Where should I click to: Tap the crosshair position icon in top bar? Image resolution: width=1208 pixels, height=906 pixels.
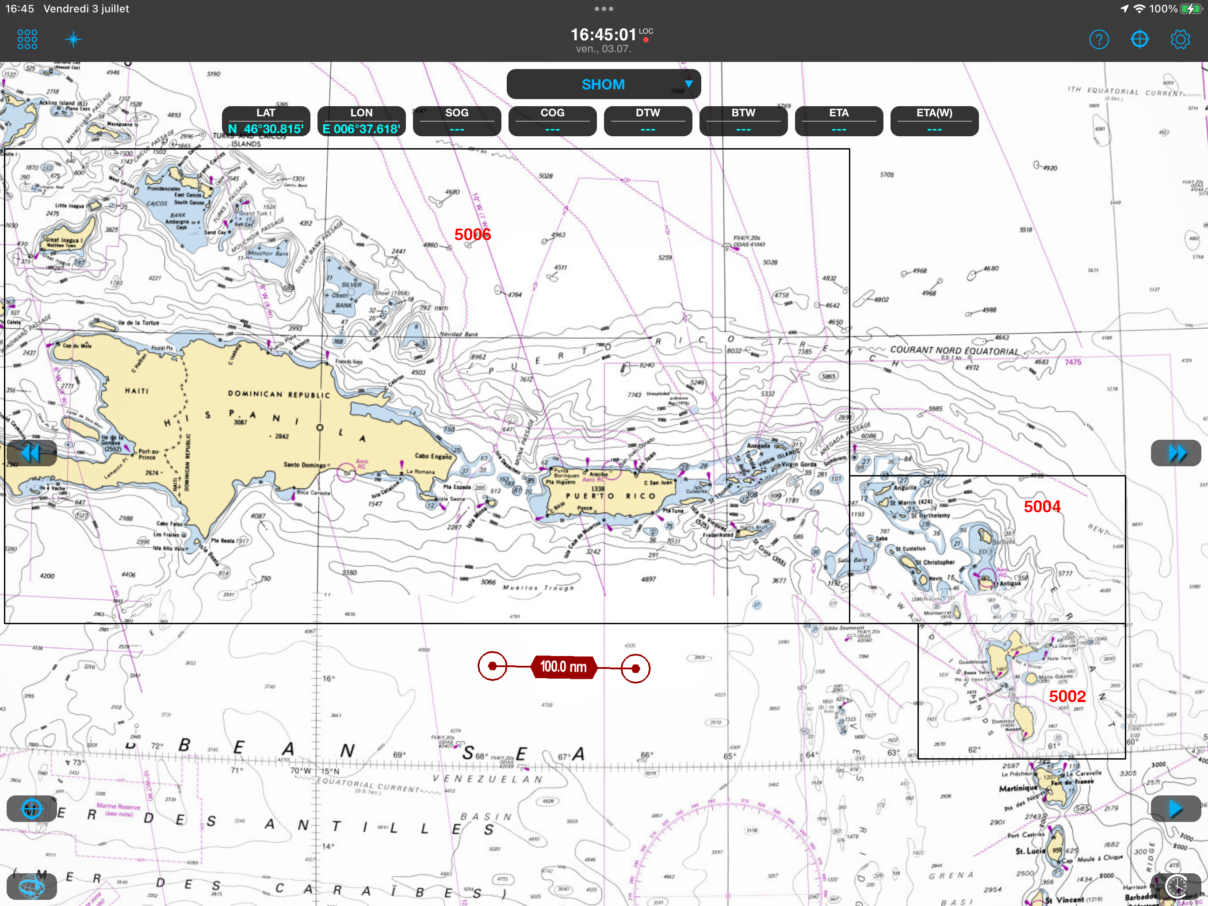[x=1140, y=39]
